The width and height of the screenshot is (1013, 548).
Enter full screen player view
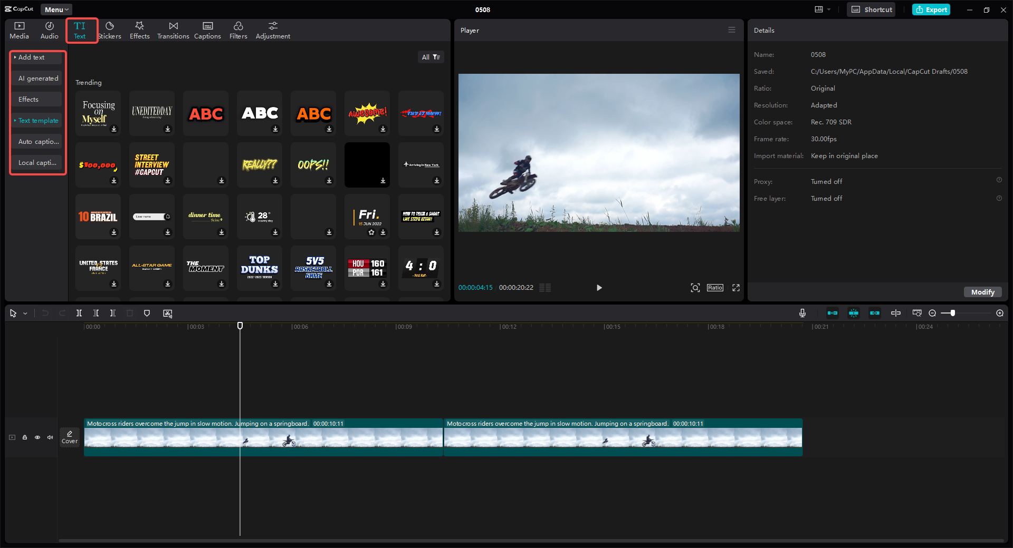[736, 288]
